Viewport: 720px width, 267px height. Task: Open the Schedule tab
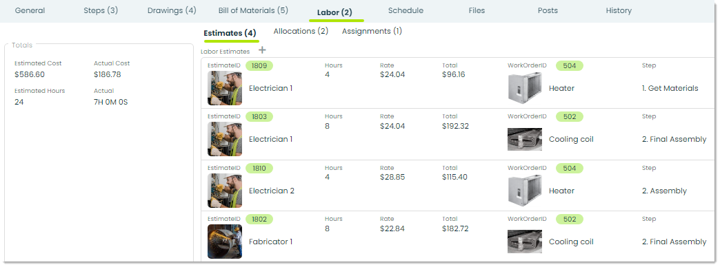406,10
